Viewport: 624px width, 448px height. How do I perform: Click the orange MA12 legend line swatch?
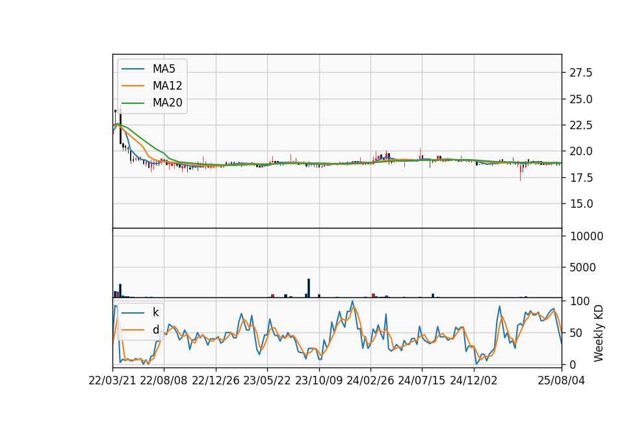pyautogui.click(x=133, y=86)
